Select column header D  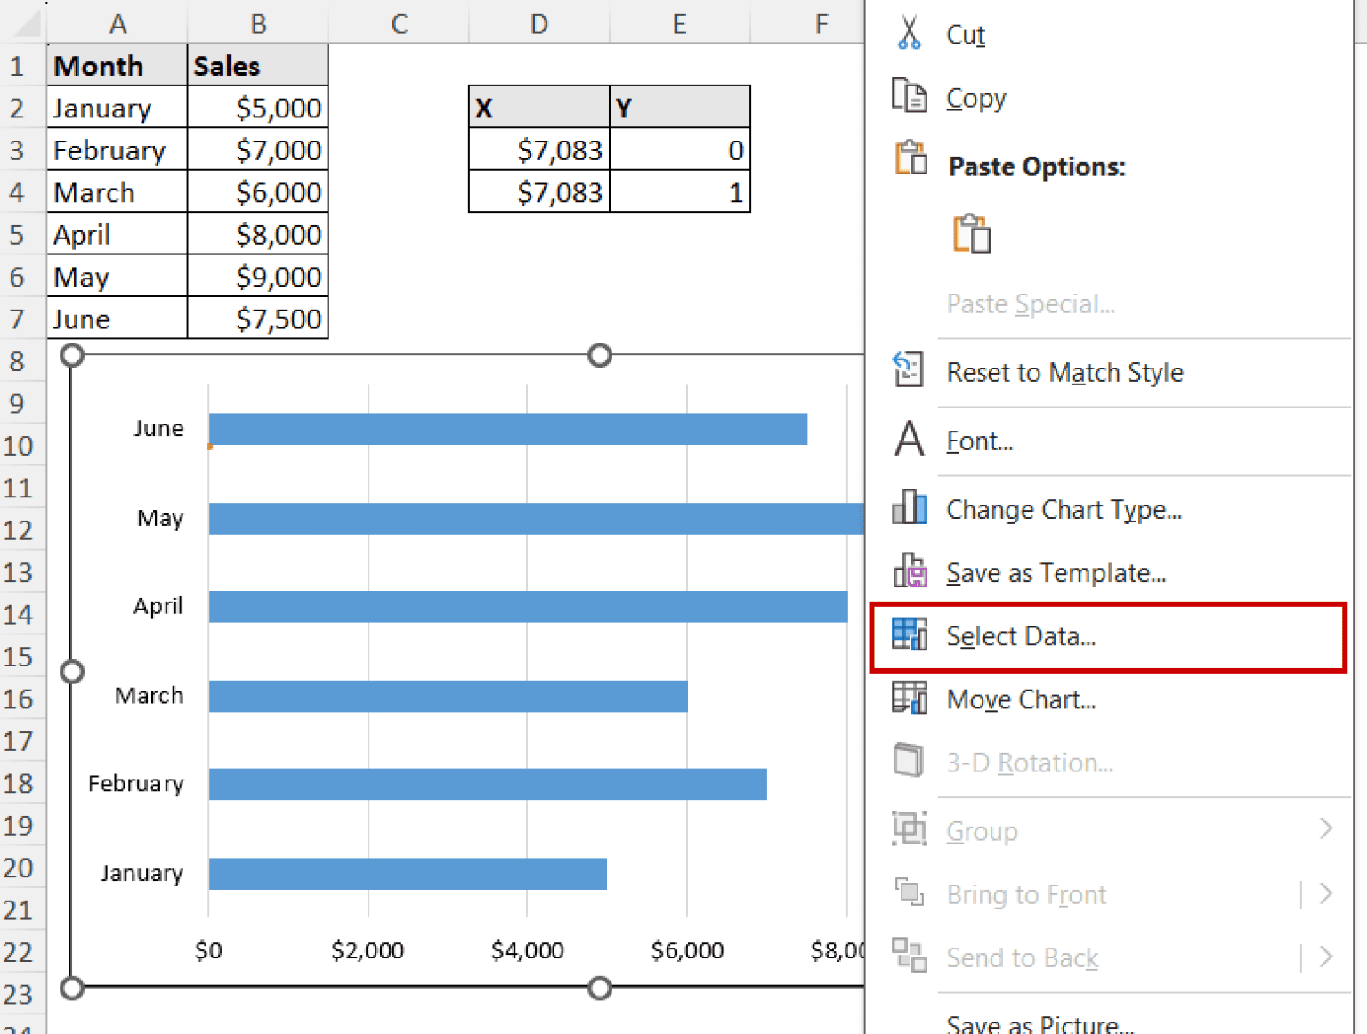538,23
